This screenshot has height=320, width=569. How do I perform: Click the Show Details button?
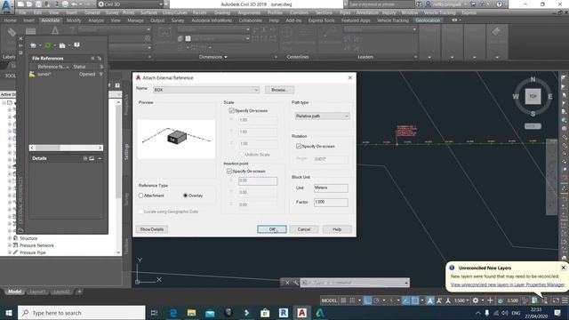(152, 229)
